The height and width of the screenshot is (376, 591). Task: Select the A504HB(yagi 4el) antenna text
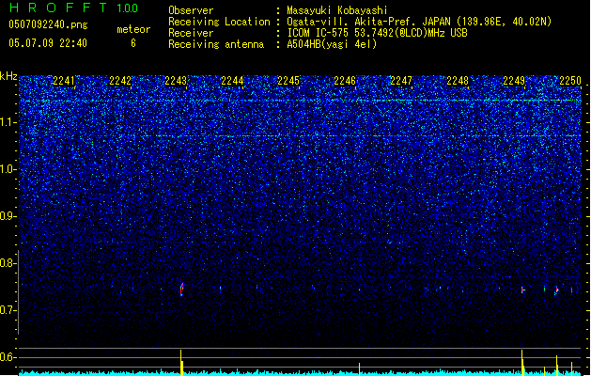click(332, 44)
